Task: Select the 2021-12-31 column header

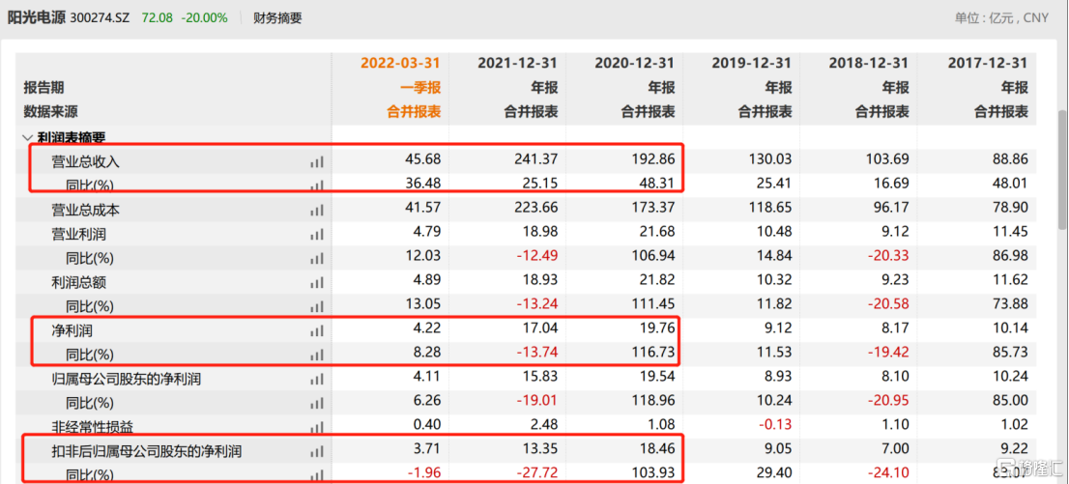Action: 517,64
